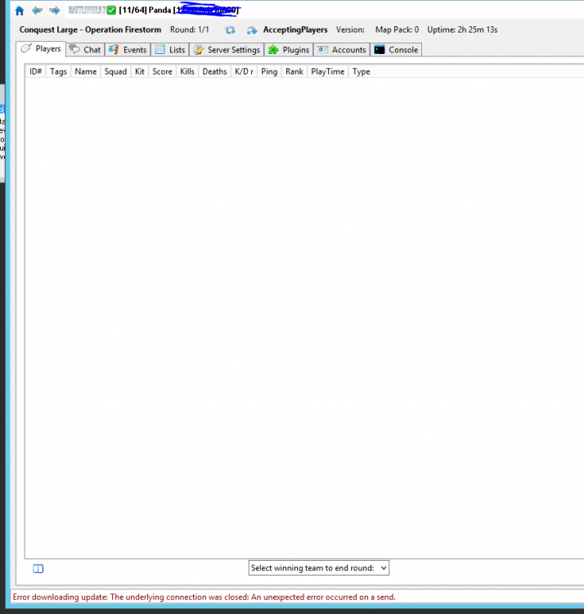Screen dimensions: 584x614
Task: Click the Home icon in toolbar
Action: (20, 10)
